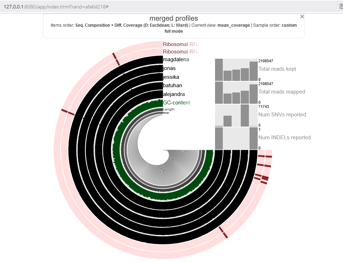Click first bar of Total reads kept chart
Viewport: 343px width, 263px height.
point(219,70)
